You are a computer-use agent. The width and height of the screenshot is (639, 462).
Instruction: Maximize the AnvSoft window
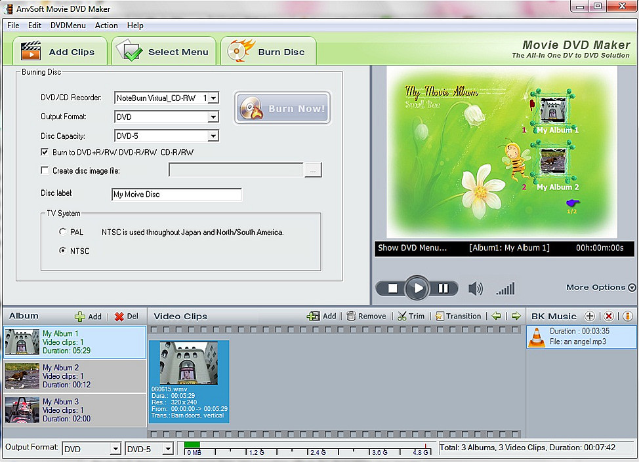click(x=598, y=6)
